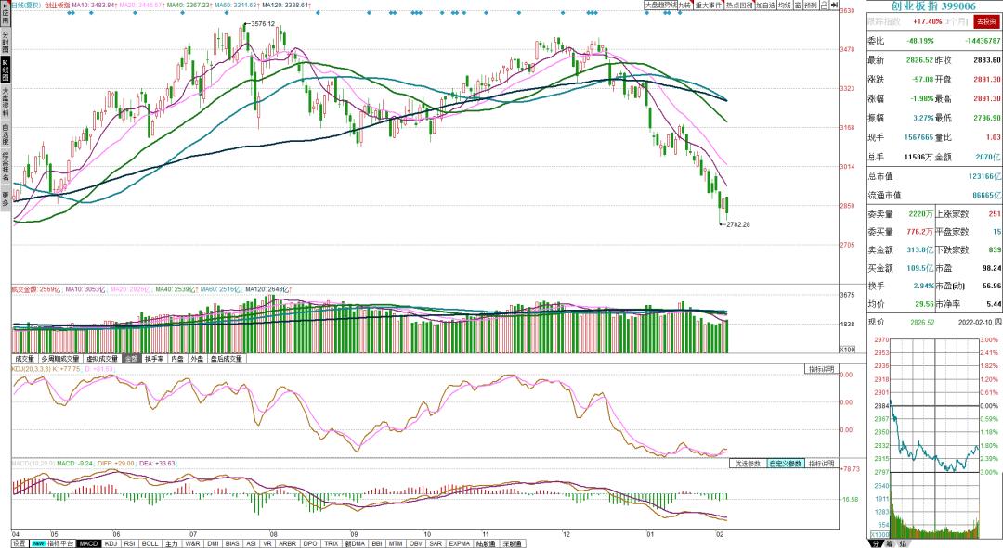
Task: Click 更多 in left sidebar
Action: point(6,198)
